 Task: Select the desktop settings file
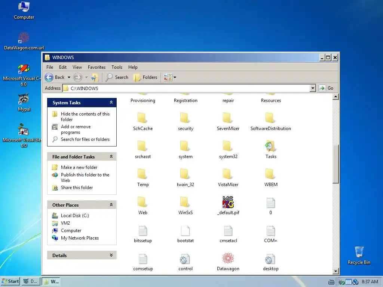271,262
